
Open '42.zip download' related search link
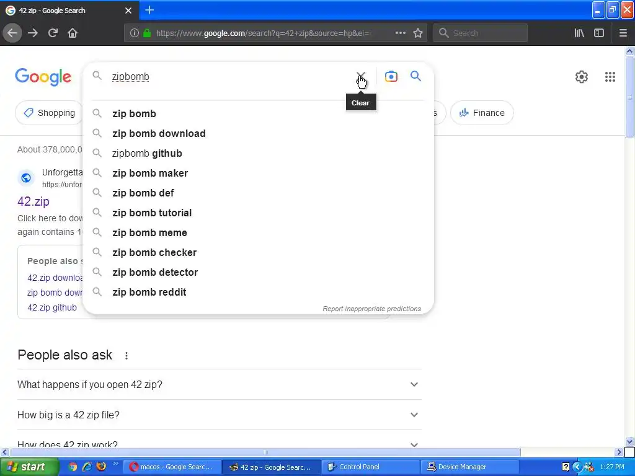(55, 278)
